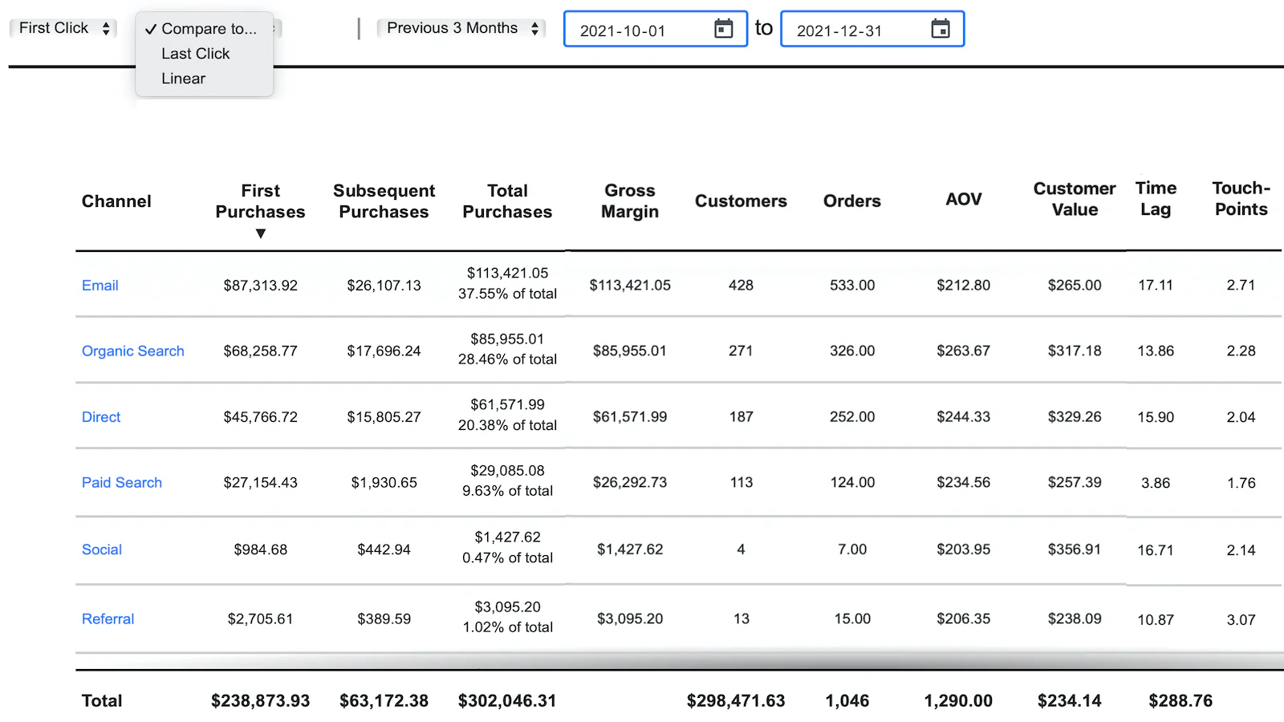Sort by Gross Margin column header
Viewport: 1284px width, 722px height.
630,201
